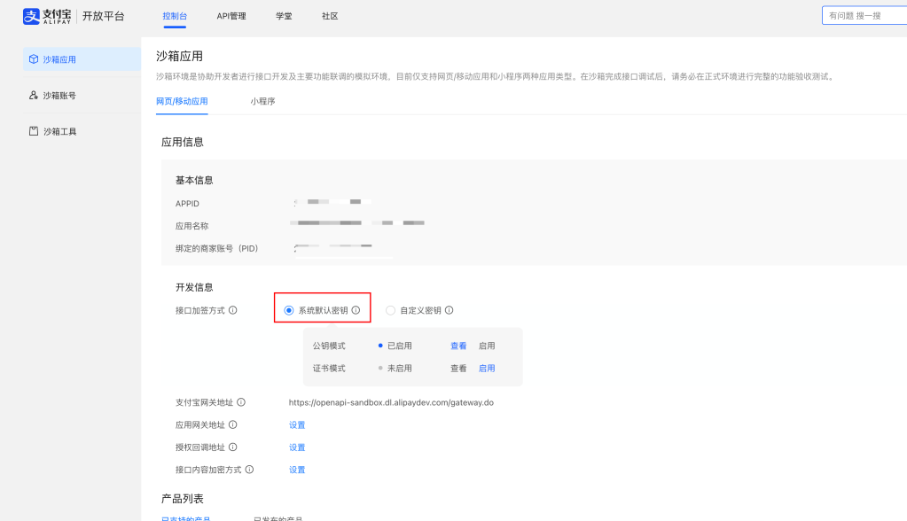907x521 pixels.
Task: Click the 公钥模式 label
Action: tap(329, 346)
